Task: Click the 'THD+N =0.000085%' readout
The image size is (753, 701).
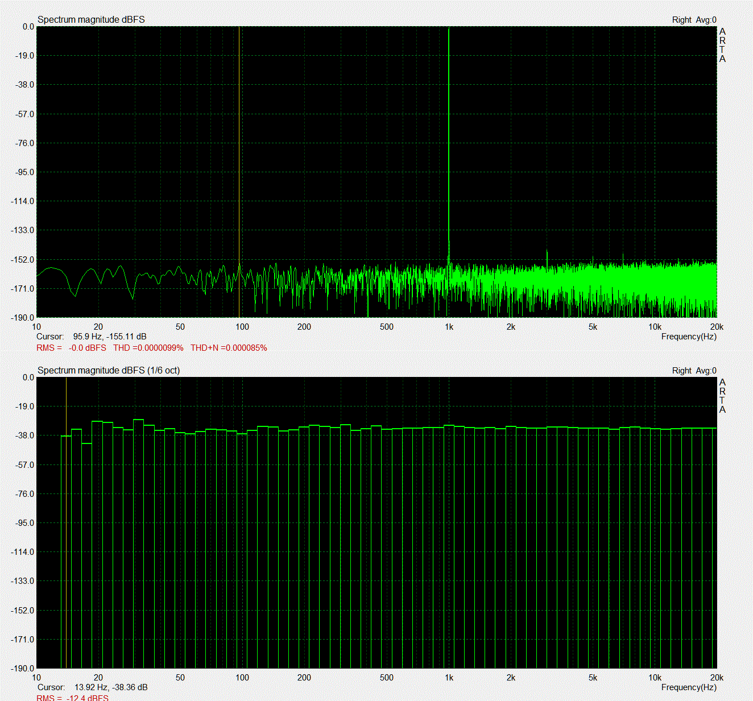Action: pyautogui.click(x=229, y=347)
